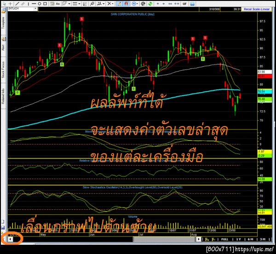
Task: Click the color palette icon
Action: point(143,4)
